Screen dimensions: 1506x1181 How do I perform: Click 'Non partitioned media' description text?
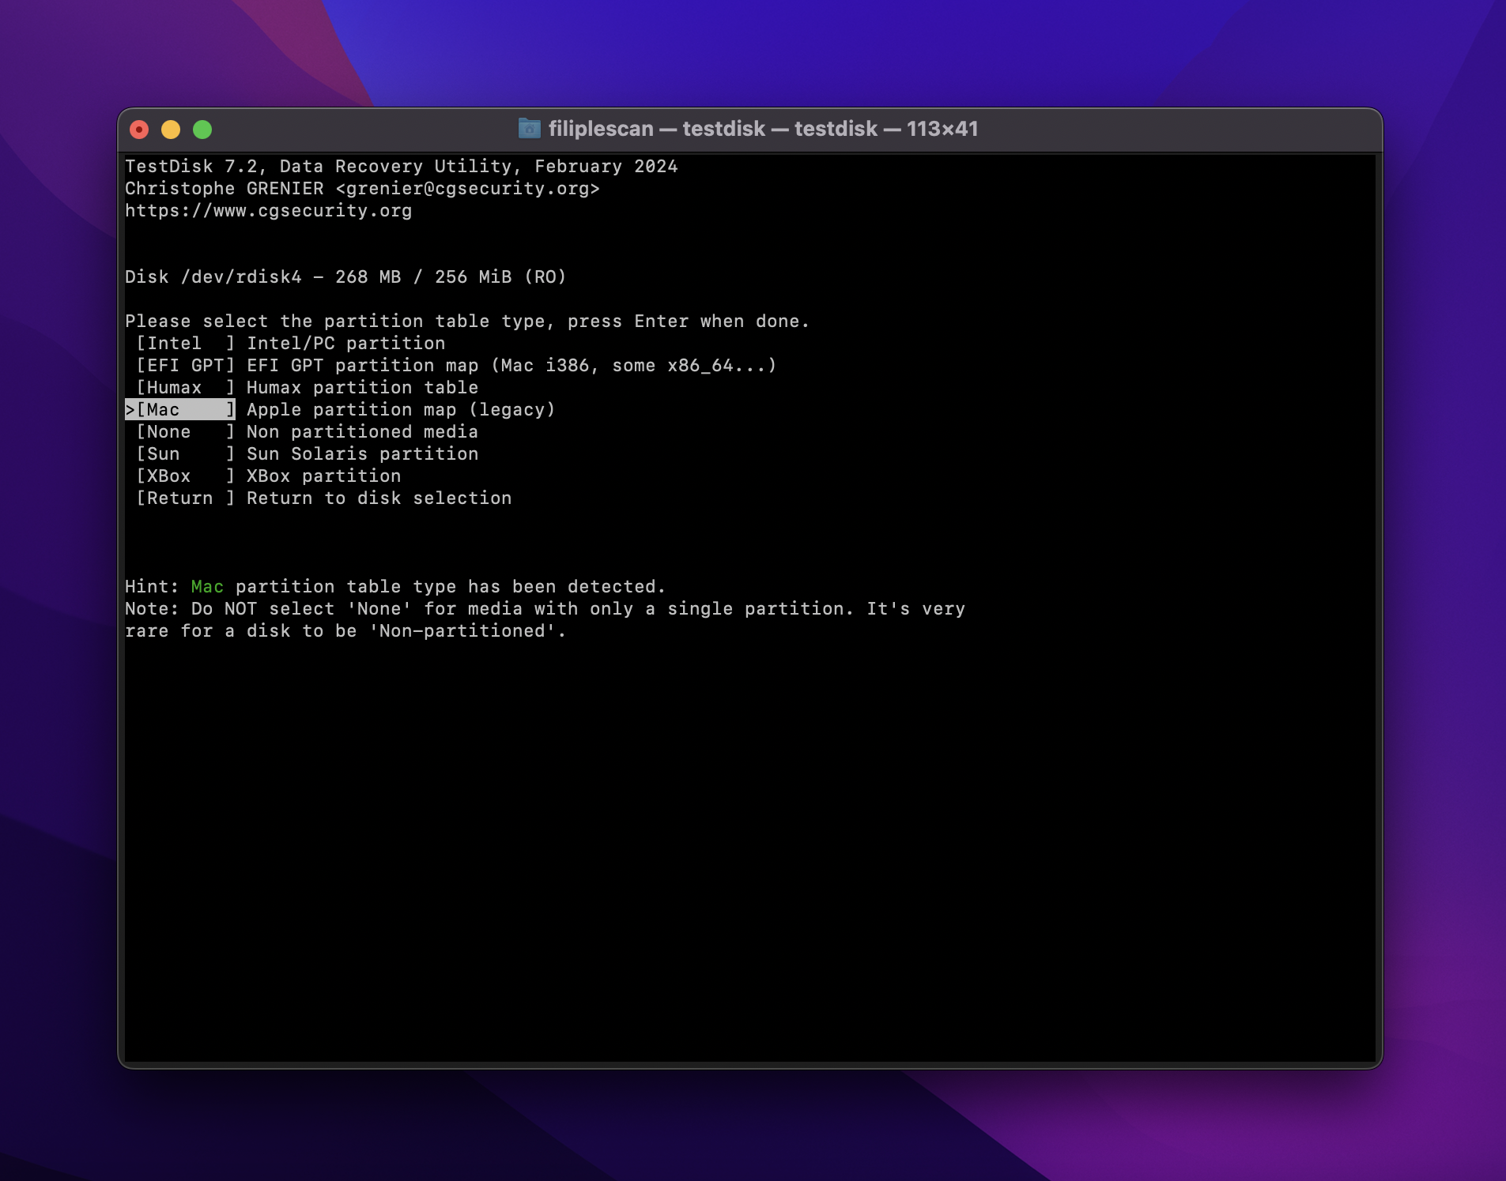362,432
